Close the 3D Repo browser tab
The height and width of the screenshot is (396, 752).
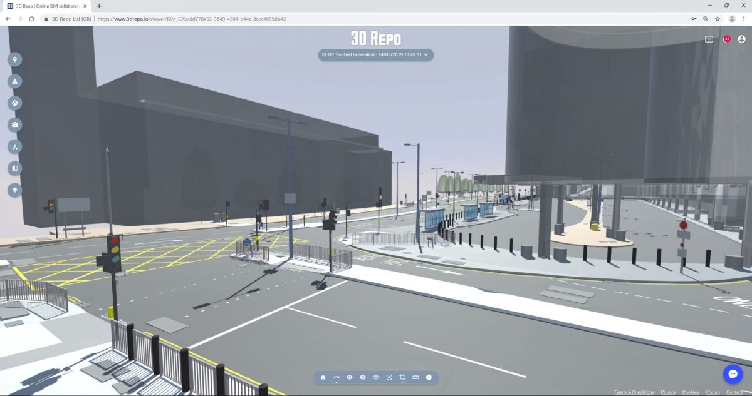(85, 6)
